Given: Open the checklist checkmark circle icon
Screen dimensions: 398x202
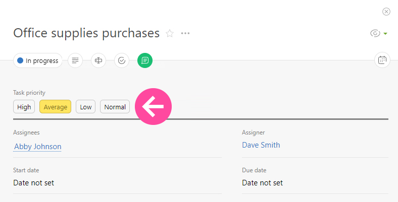Looking at the screenshot, I should (122, 60).
